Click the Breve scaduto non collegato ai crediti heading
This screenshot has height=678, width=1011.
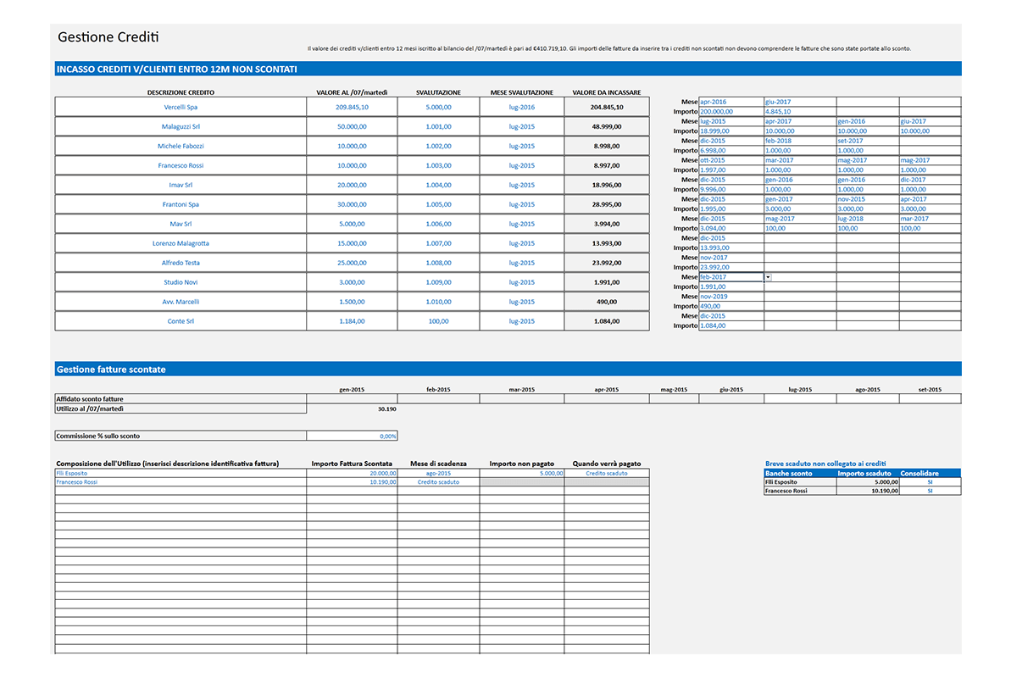tap(825, 464)
